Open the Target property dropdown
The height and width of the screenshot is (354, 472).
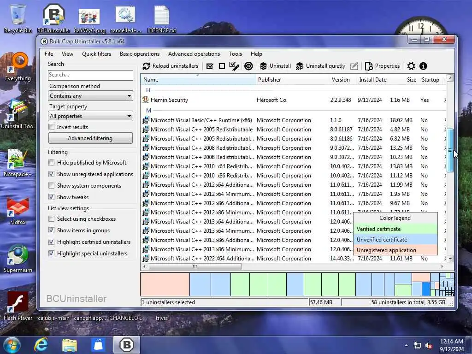coord(90,116)
